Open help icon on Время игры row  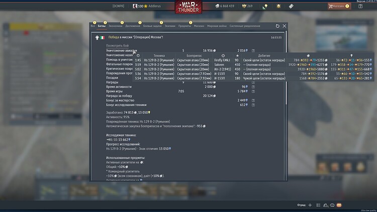point(253,92)
